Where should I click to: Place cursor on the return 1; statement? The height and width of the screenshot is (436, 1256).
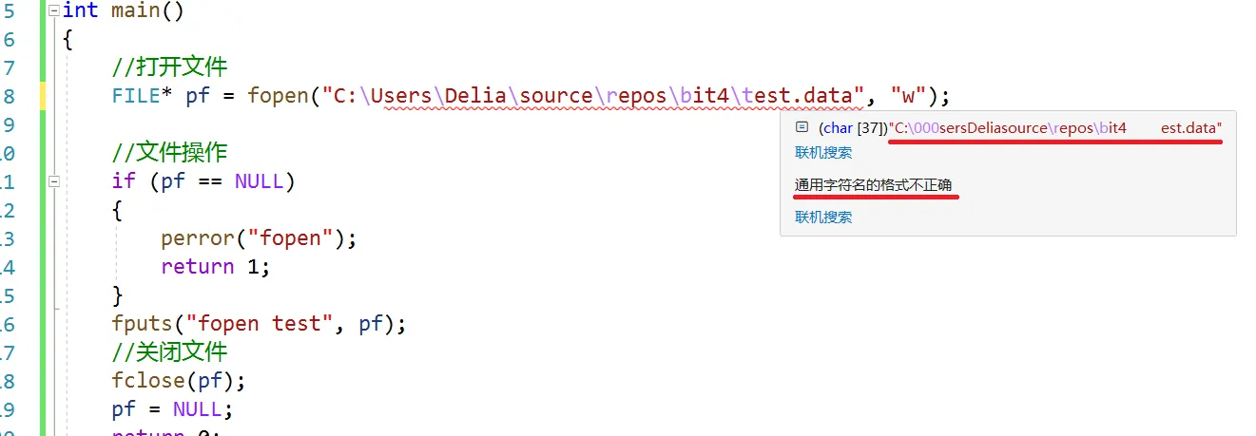[x=215, y=266]
